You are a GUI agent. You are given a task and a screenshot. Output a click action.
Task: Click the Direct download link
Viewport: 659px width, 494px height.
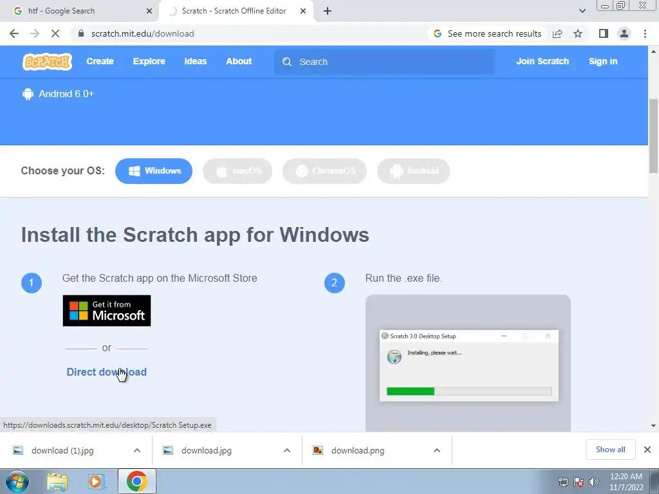(x=106, y=372)
